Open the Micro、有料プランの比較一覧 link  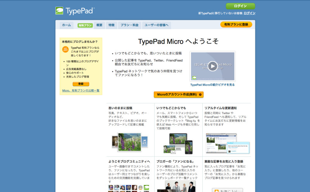(81, 91)
